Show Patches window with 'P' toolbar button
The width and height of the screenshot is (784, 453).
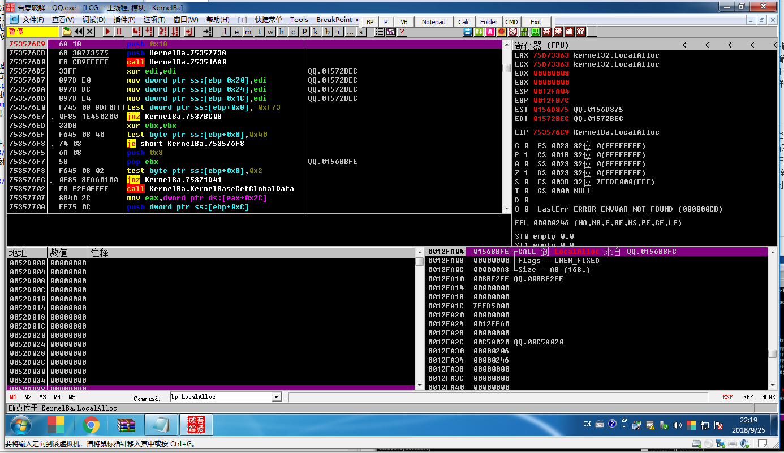(x=304, y=32)
